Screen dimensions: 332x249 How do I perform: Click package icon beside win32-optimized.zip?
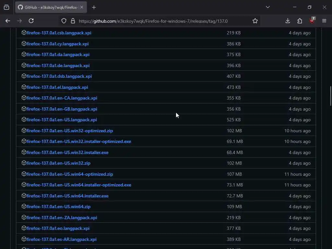pyautogui.click(x=24, y=130)
